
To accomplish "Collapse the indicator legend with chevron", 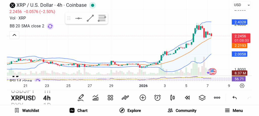I will (14, 35).
